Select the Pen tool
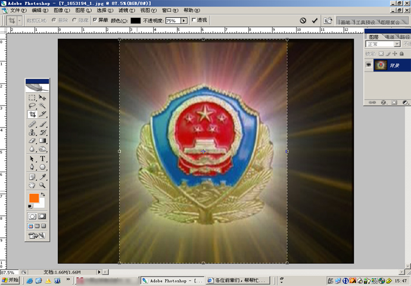This screenshot has width=411, height=286. click(32, 167)
